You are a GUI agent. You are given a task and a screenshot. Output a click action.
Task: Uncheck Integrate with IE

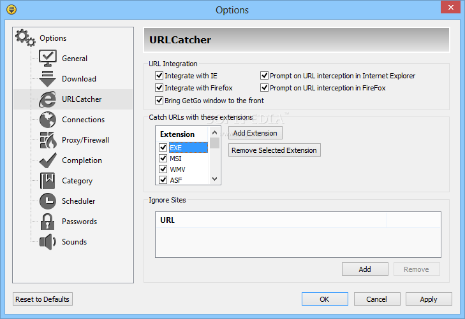pos(159,76)
